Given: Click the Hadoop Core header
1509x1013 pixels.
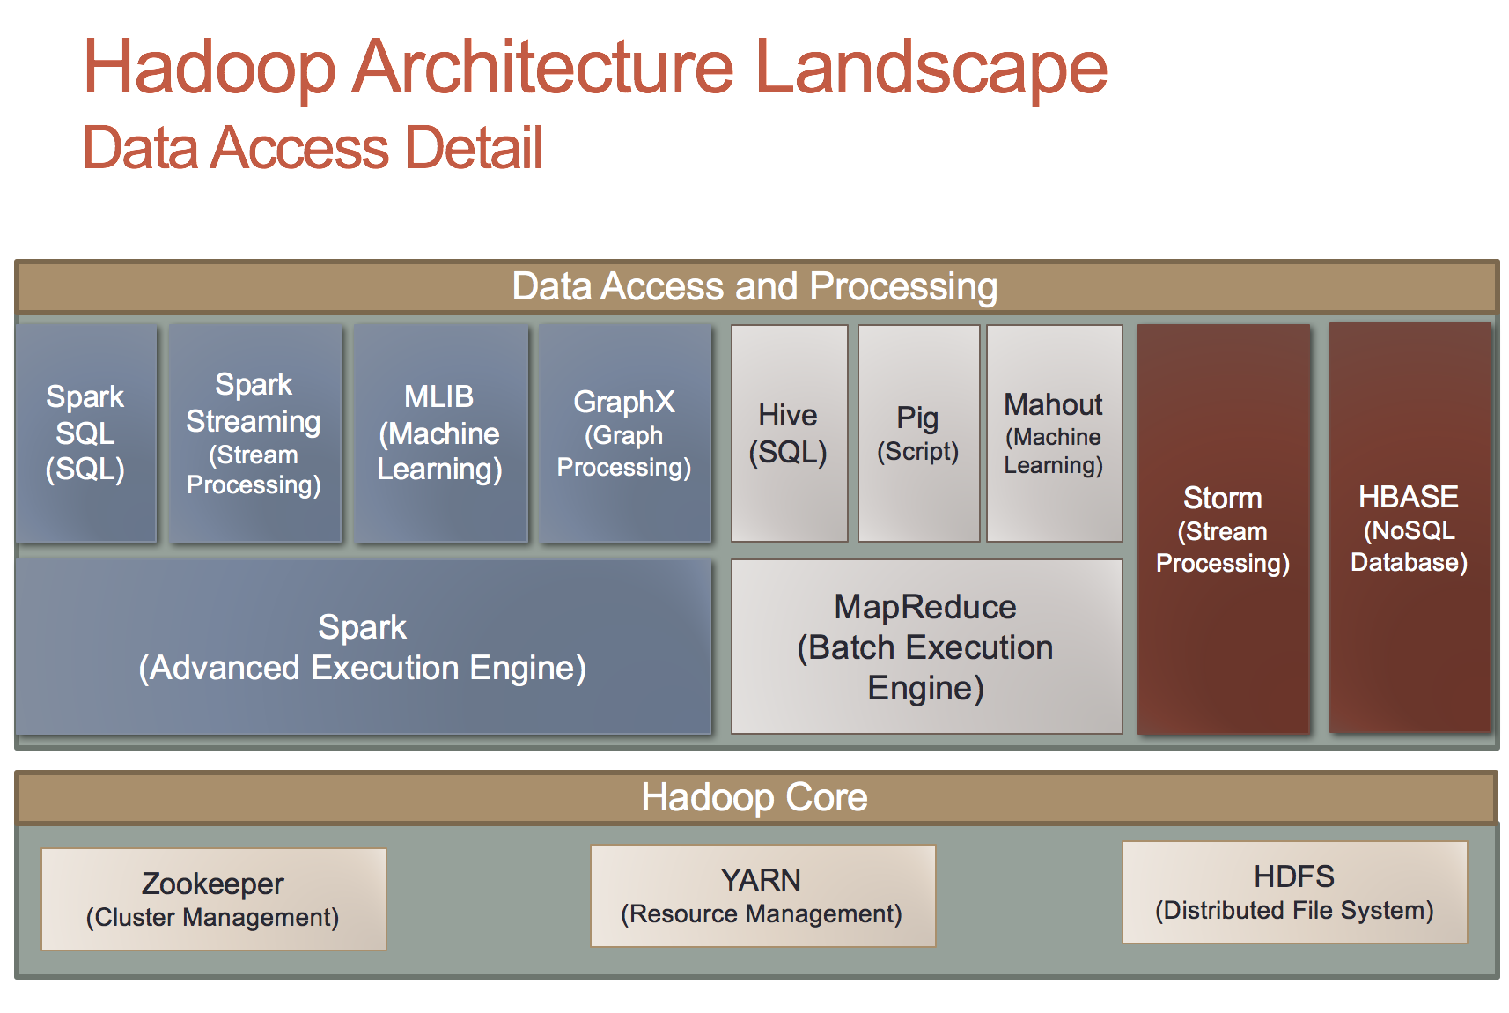Looking at the screenshot, I should [756, 797].
